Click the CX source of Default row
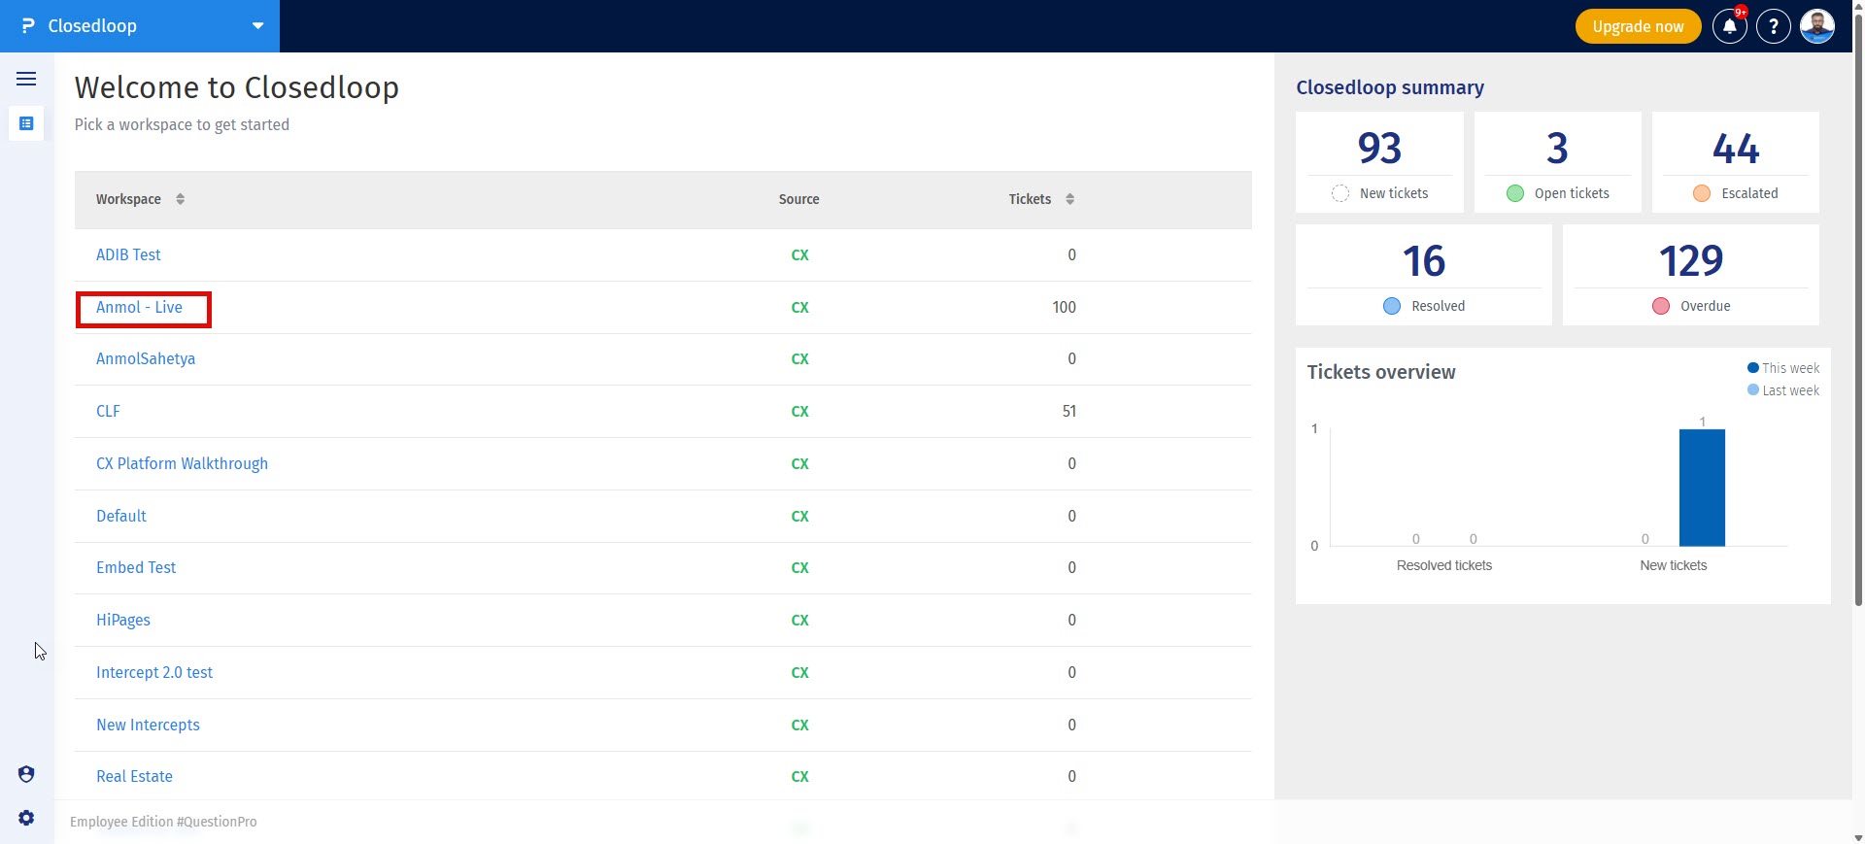Screen dimensions: 1865x844 (799, 516)
